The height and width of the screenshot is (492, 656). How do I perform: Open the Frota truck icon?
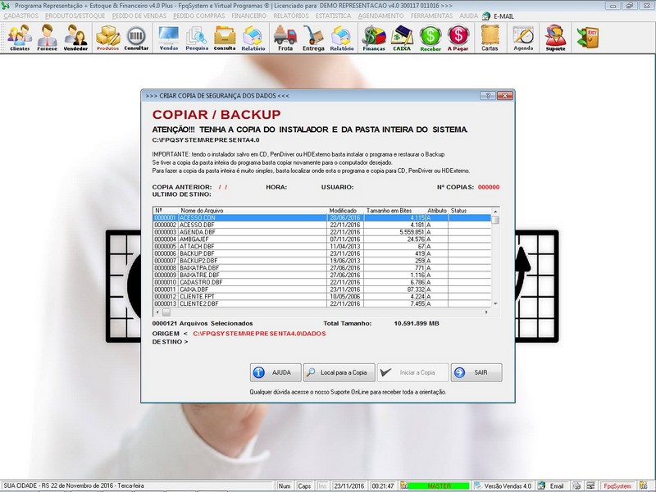285,38
